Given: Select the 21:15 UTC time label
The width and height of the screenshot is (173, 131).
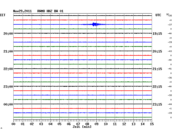Looking at the screenshot, I should 157,69.
